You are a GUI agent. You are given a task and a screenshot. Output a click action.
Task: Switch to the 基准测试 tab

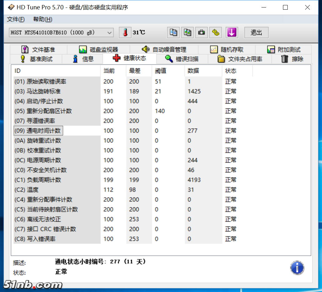(37, 58)
